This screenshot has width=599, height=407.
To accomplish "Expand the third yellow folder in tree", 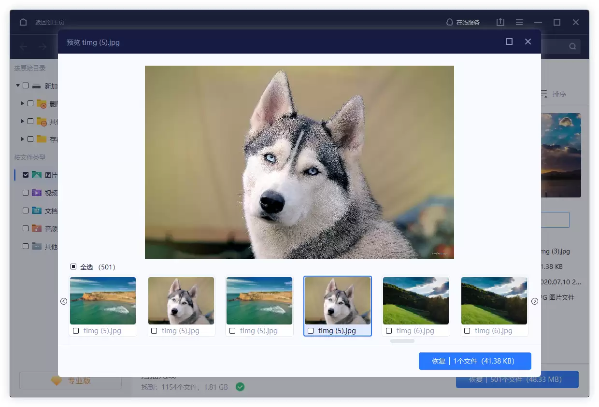I will [x=23, y=139].
